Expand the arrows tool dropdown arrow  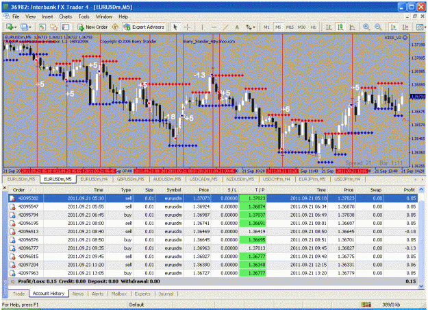click(x=254, y=27)
